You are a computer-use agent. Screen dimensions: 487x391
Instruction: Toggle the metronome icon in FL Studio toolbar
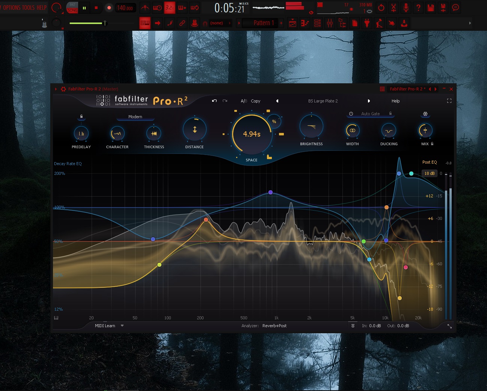(x=145, y=8)
